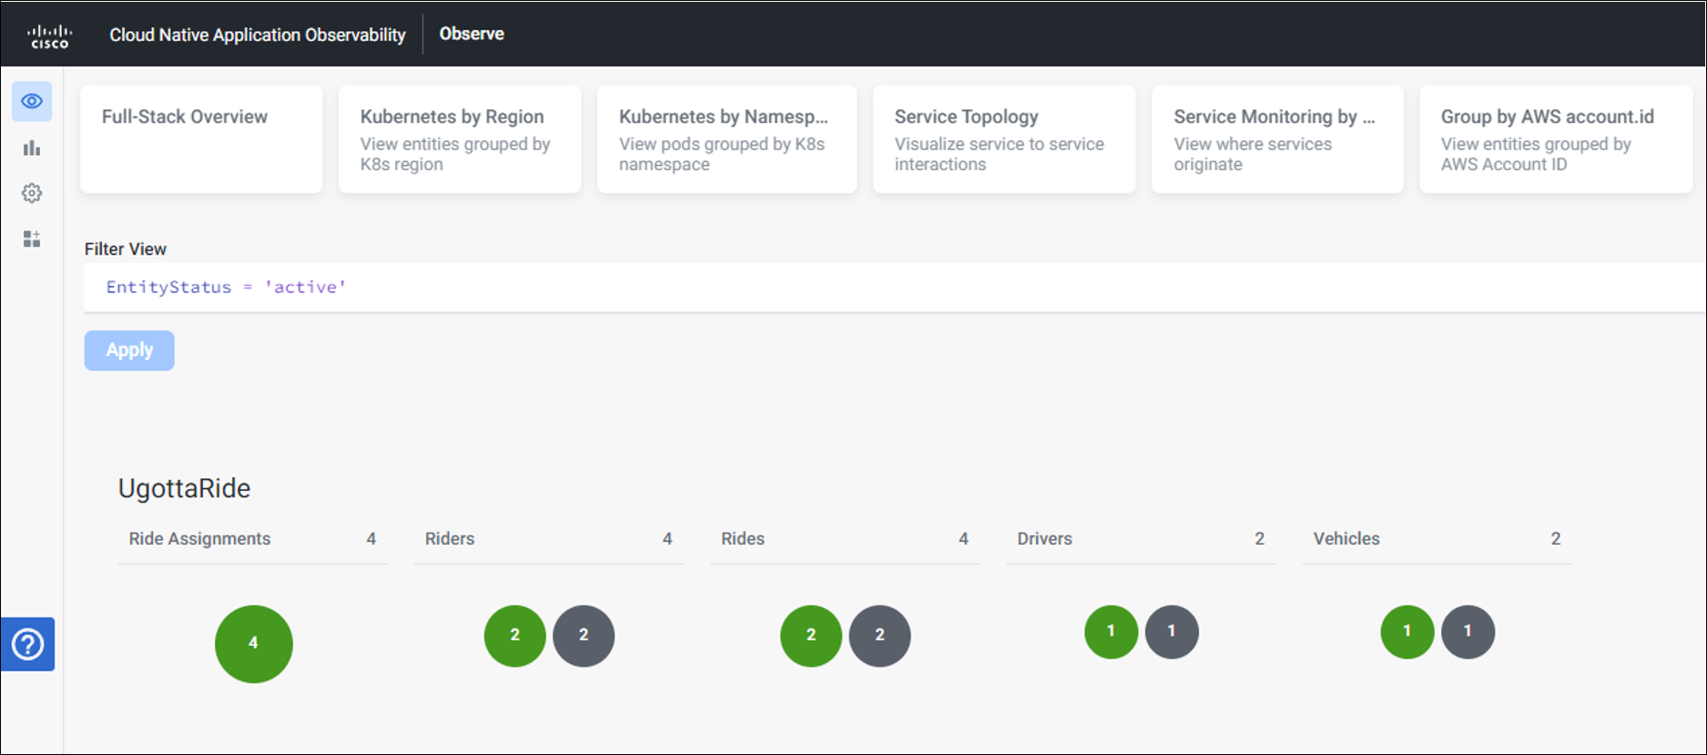This screenshot has height=755, width=1707.
Task: Click the add-widgets grid icon in sidebar
Action: [x=32, y=239]
